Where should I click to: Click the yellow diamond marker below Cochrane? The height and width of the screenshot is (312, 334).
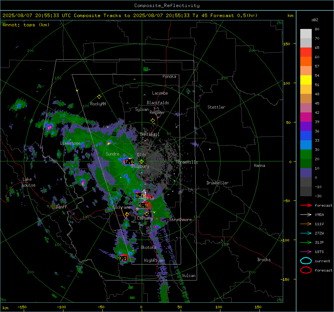127,214
